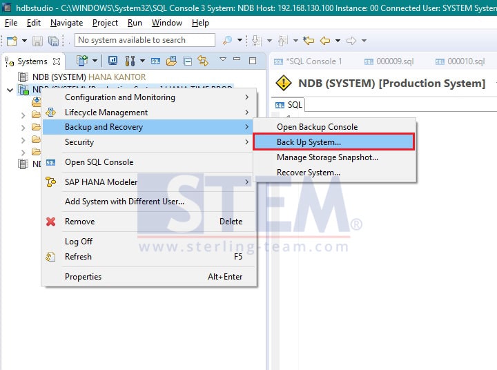Image resolution: width=497 pixels, height=370 pixels.
Task: Click the Administration tools icon
Action: tap(130, 61)
